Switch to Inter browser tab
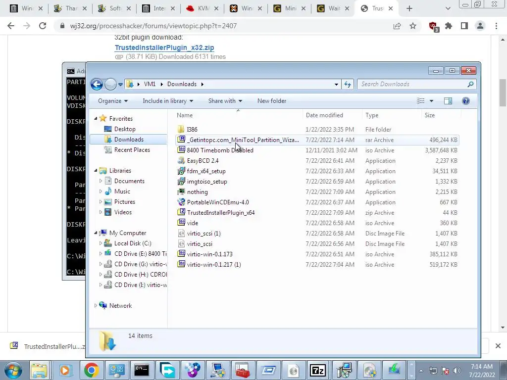Screen dimensions: 507x380 (x=158, y=8)
